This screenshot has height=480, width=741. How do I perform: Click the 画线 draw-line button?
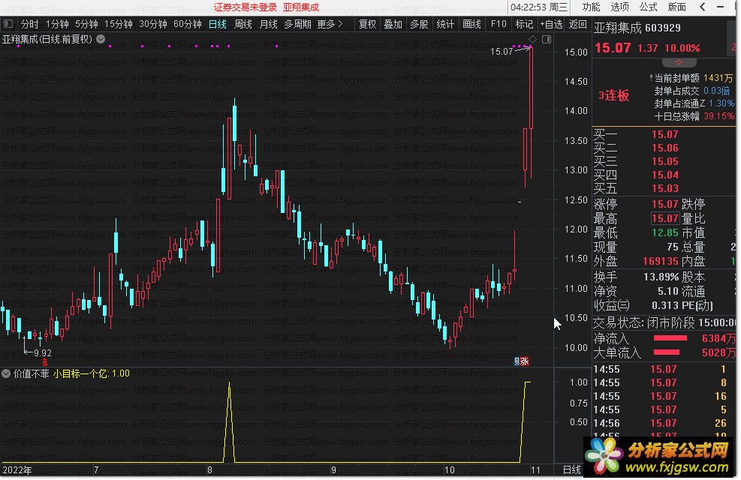471,24
